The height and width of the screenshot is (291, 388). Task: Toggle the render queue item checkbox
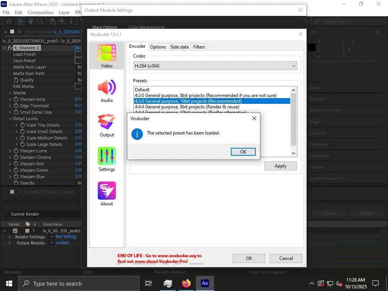coord(15,231)
